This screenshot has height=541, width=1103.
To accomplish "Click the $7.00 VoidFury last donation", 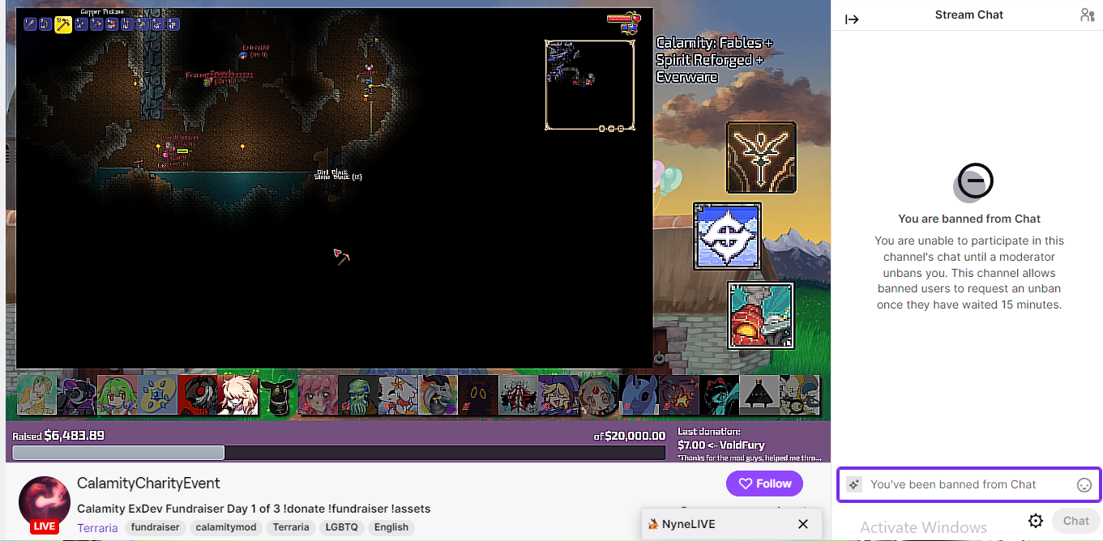I will point(721,445).
